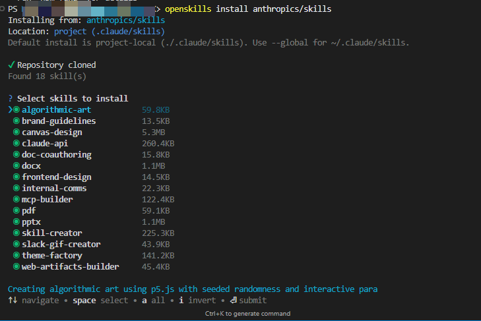Screen dimensions: 481x321
Task: Click the doc-coauthoring skill name
Action: click(57, 154)
